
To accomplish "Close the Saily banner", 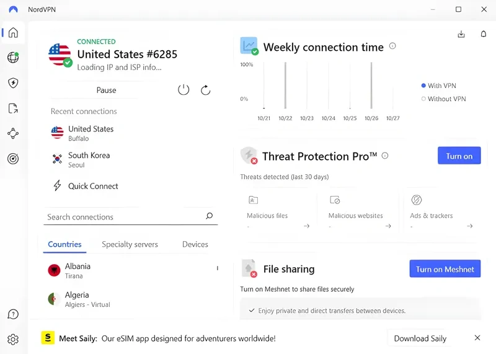I will [x=477, y=338].
